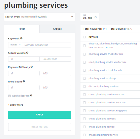Click the Search Volume help icon
Screen dimensions: 140x139
coord(27,53)
